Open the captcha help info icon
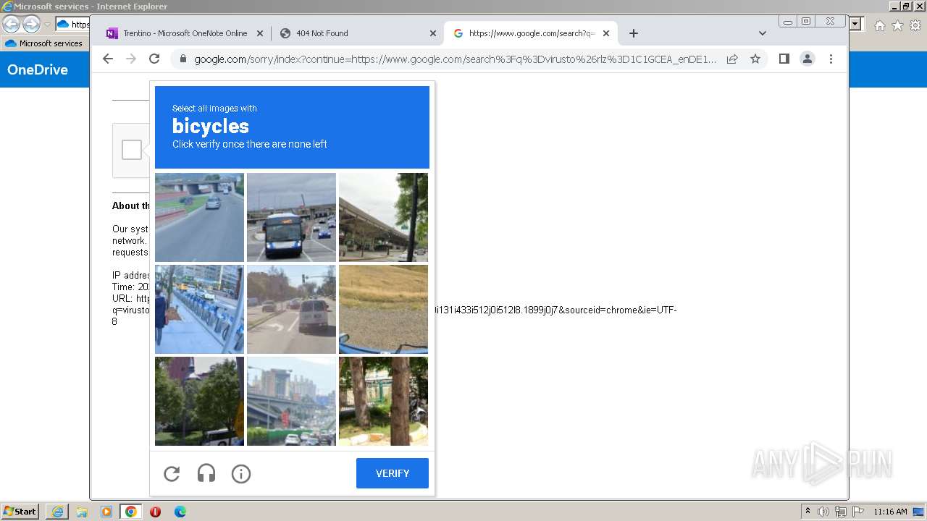This screenshot has width=927, height=521. point(241,474)
